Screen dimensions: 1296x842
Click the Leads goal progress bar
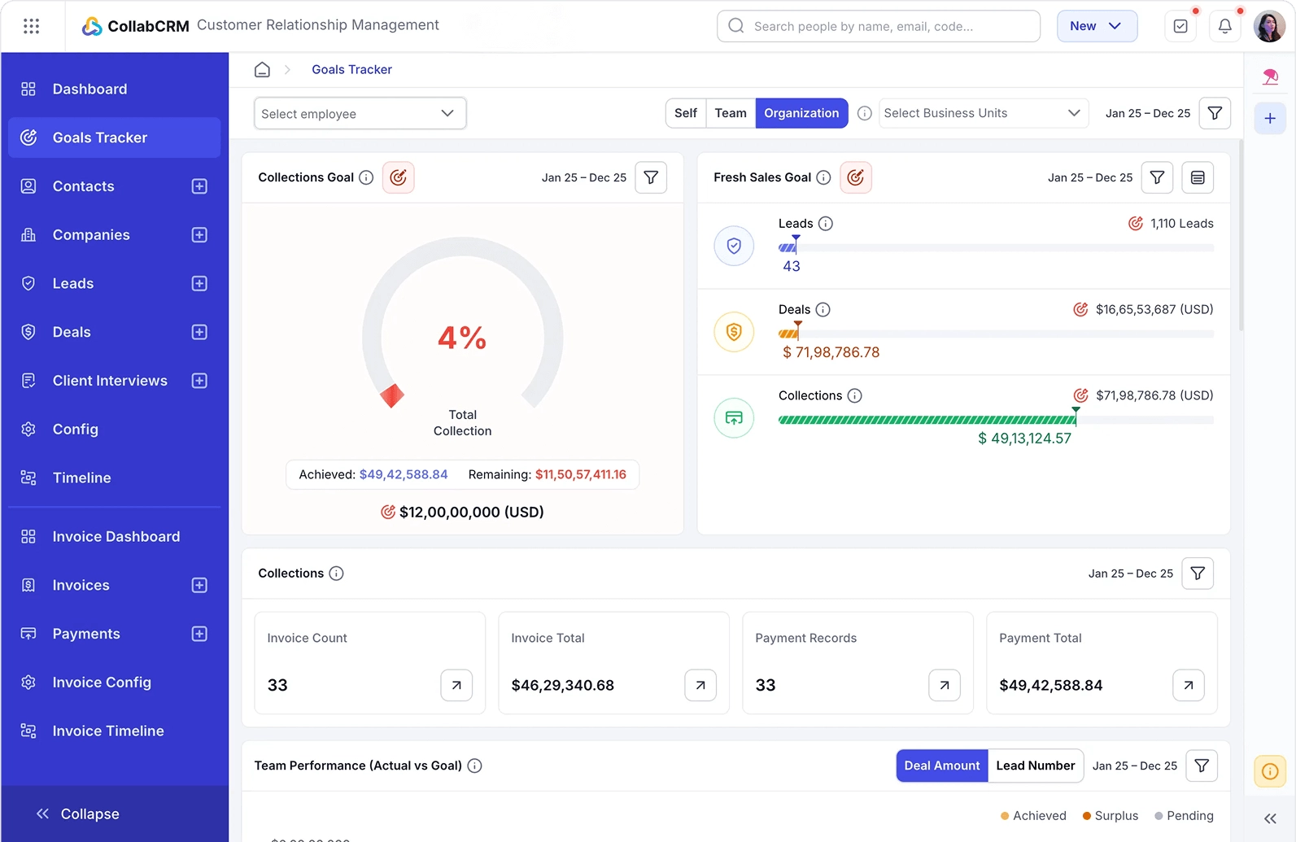click(996, 247)
